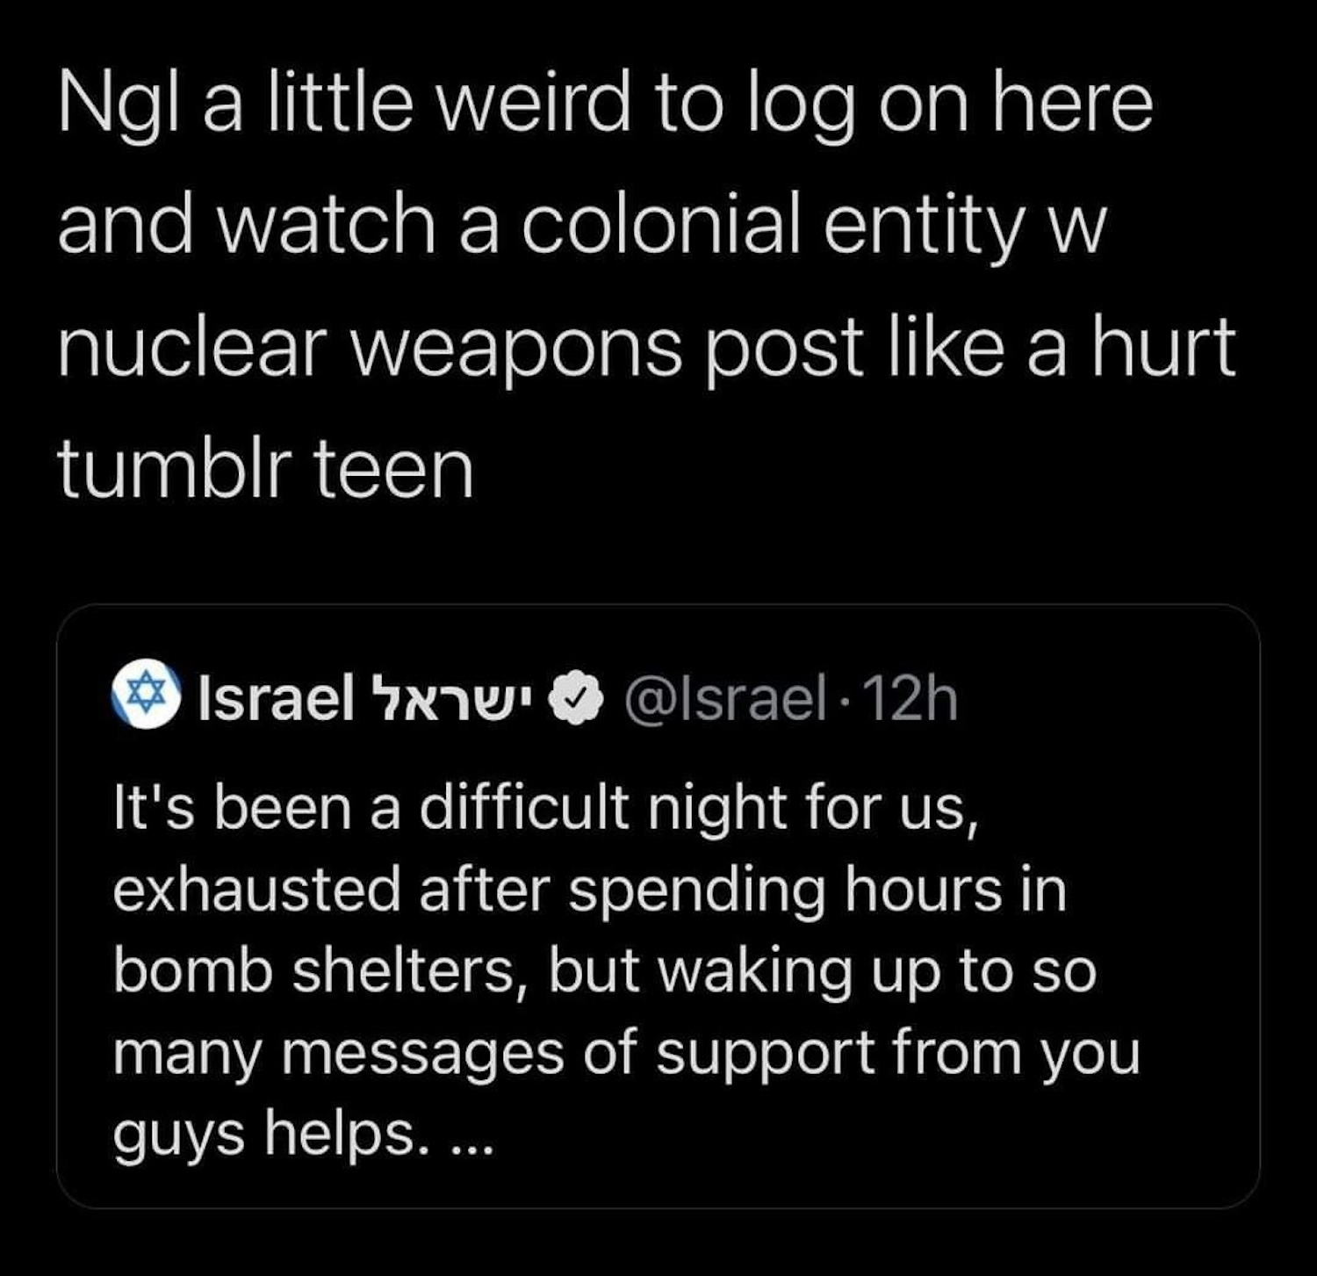This screenshot has height=1276, width=1317.
Task: Click the "Israel" display name
Action: [x=277, y=699]
